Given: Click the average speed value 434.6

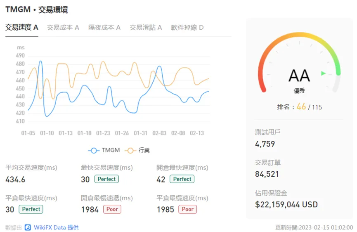Looking at the screenshot, I should tap(15, 180).
